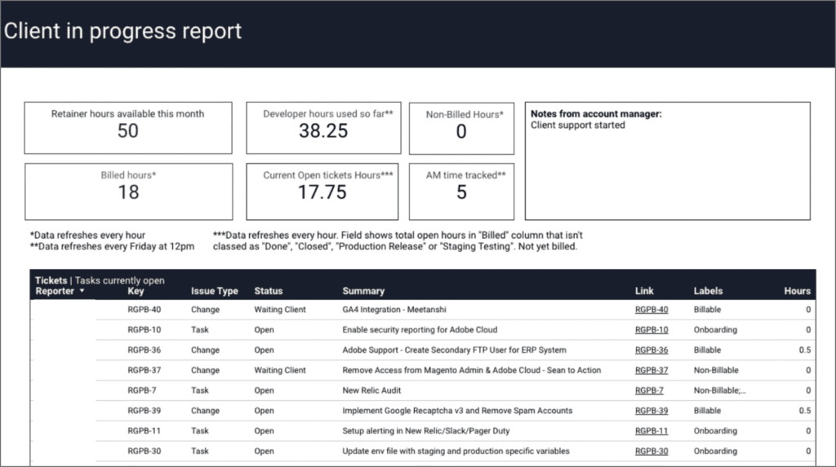Screen dimensions: 836x467
Task: Click the Billed hours scorecard
Action: pyautogui.click(x=128, y=191)
